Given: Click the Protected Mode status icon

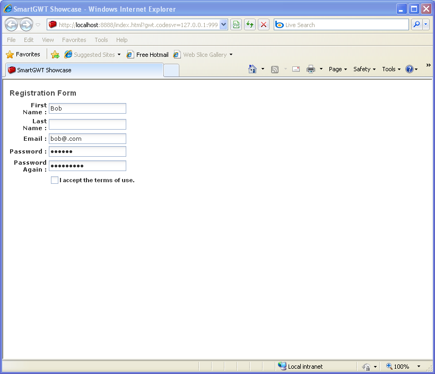Looking at the screenshot, I should tap(366, 367).
